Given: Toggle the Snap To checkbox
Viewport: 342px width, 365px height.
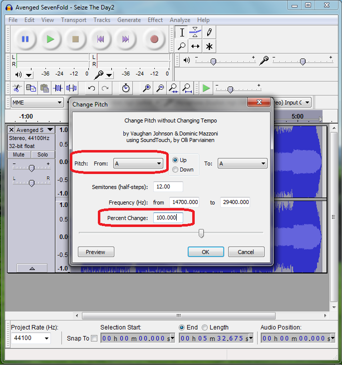Looking at the screenshot, I should (x=94, y=338).
